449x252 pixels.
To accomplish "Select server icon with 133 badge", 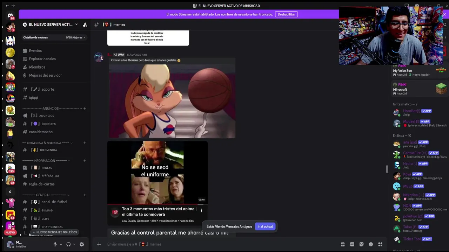I will [x=10, y=168].
